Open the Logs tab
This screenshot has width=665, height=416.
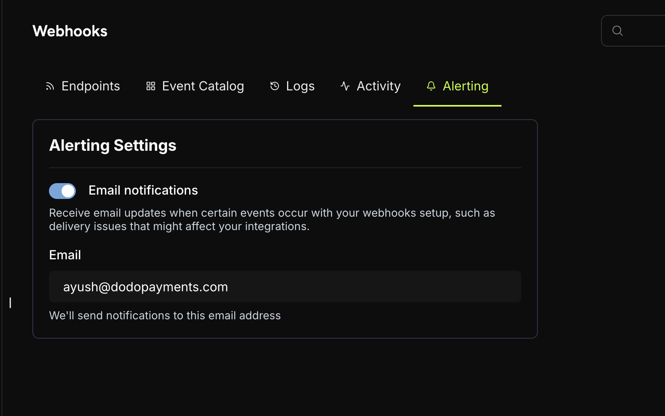pyautogui.click(x=300, y=86)
